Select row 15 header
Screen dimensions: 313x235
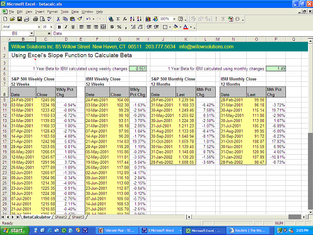coord(5,131)
